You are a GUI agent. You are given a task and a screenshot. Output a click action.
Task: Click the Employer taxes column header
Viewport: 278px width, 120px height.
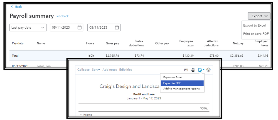261,43
